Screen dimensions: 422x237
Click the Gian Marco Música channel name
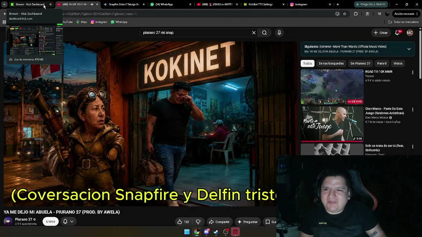tap(377, 118)
